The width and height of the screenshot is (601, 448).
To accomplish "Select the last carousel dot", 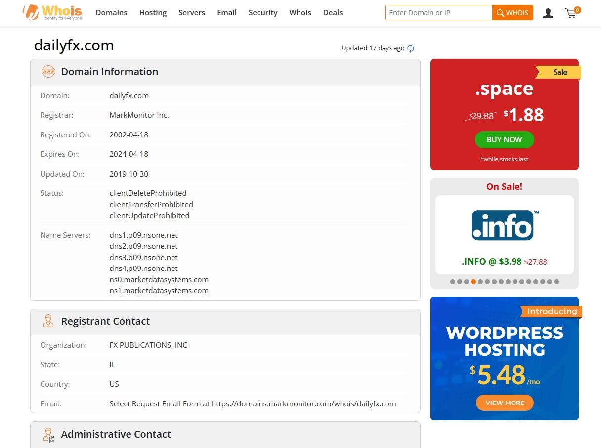I will [557, 282].
